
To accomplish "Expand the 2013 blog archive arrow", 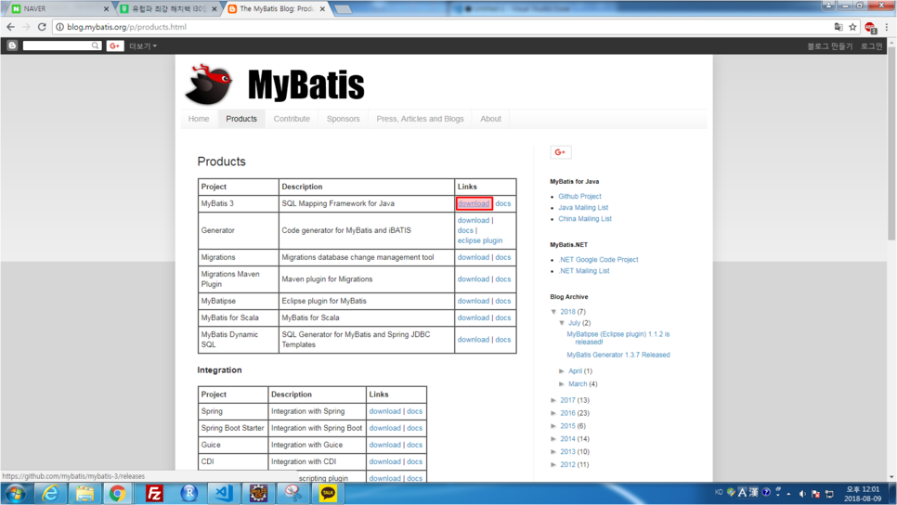I will (x=553, y=452).
